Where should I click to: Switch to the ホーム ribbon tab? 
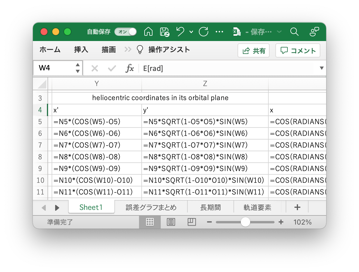(x=50, y=50)
